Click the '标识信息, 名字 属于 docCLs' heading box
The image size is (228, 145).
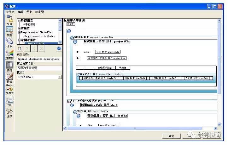point(107,116)
